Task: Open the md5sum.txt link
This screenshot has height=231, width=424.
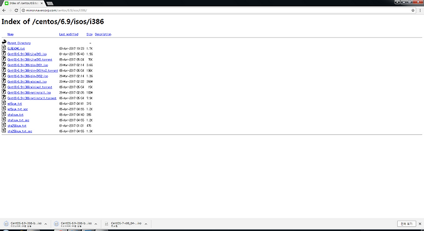Action: tap(15, 104)
